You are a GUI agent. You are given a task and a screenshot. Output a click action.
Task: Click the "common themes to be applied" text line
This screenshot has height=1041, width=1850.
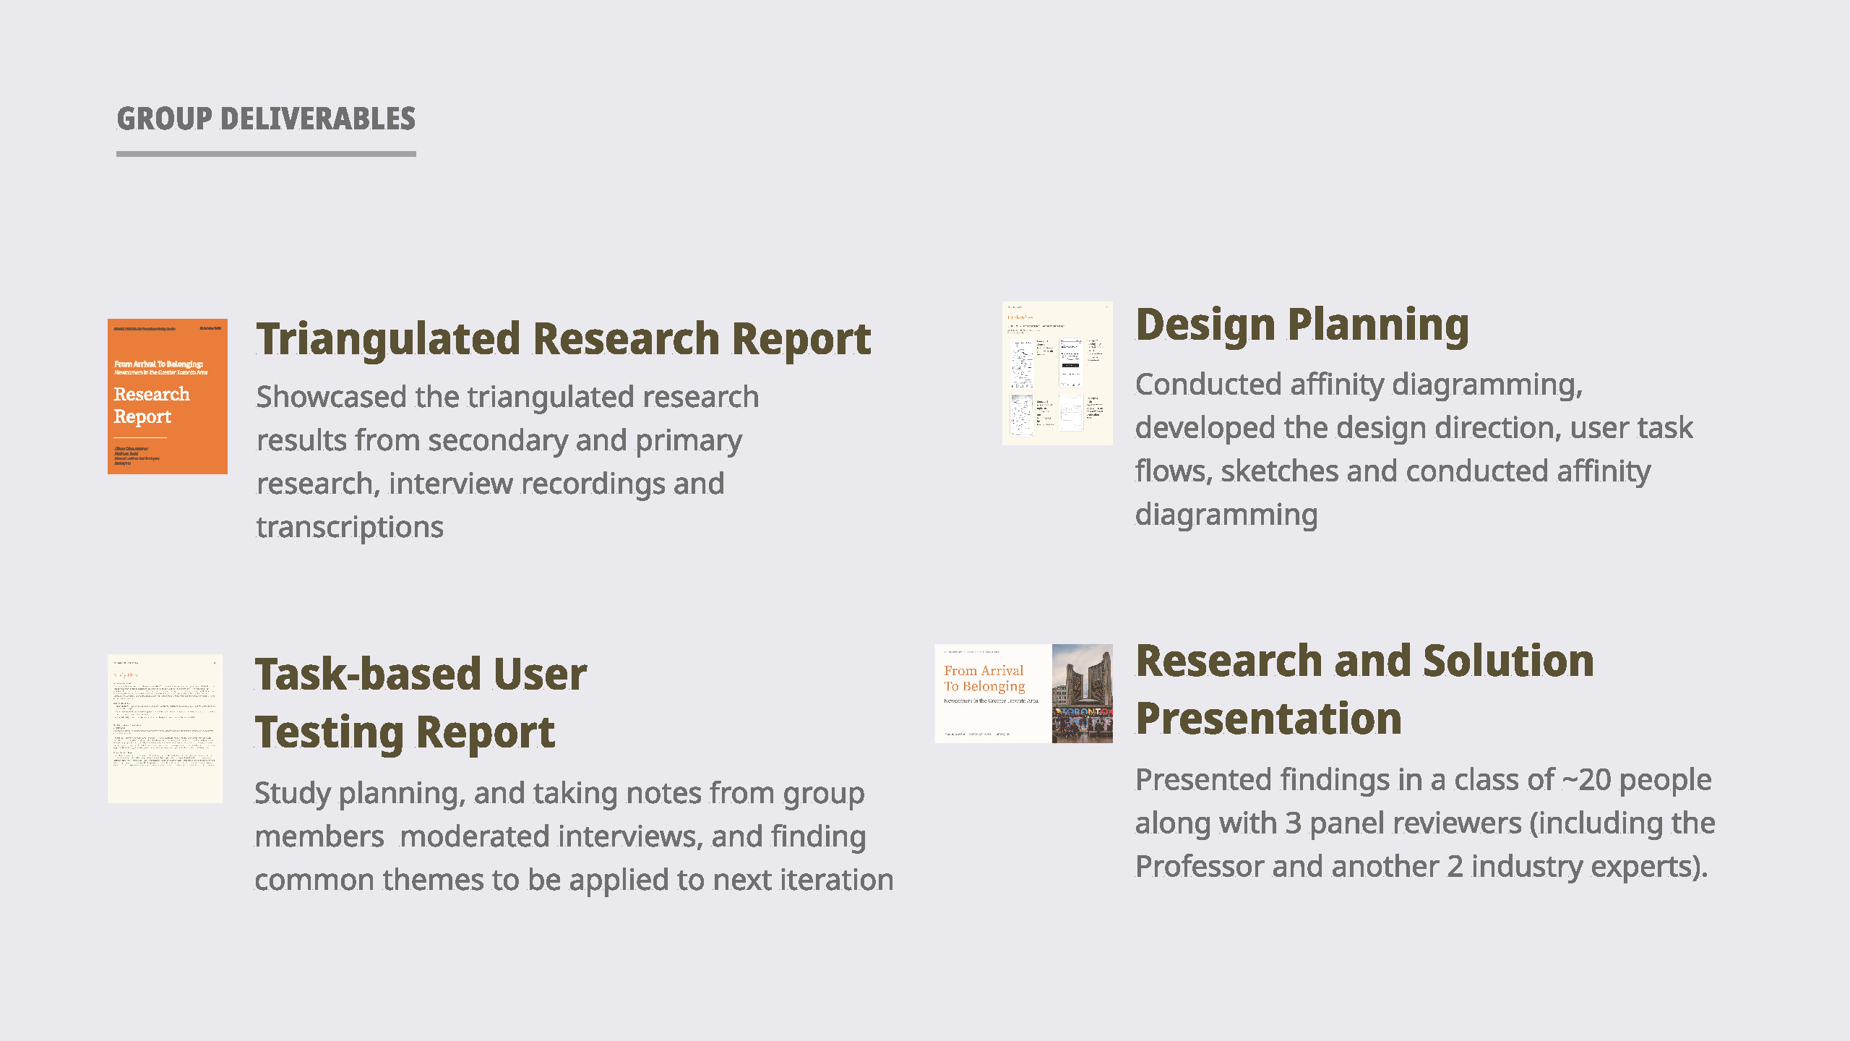[574, 880]
